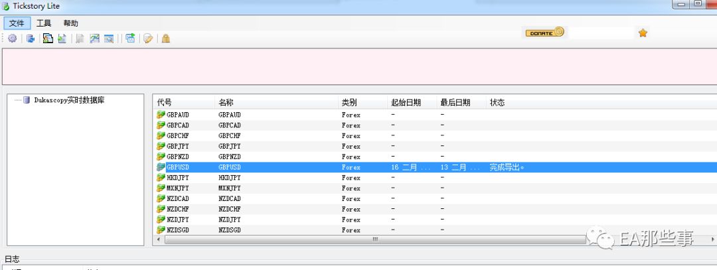
Task: Click the MXNJPY row icon
Action: point(161,188)
